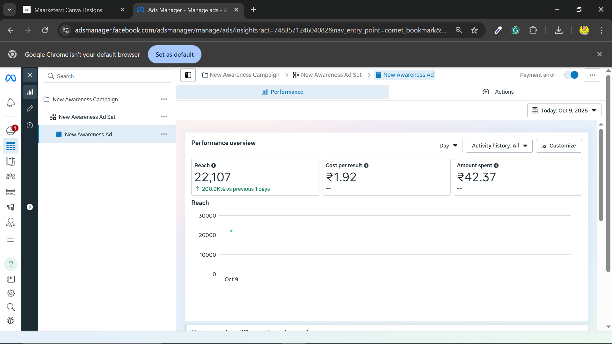
Task: Open the Today: Oct 9, 2025 date picker
Action: point(564,111)
